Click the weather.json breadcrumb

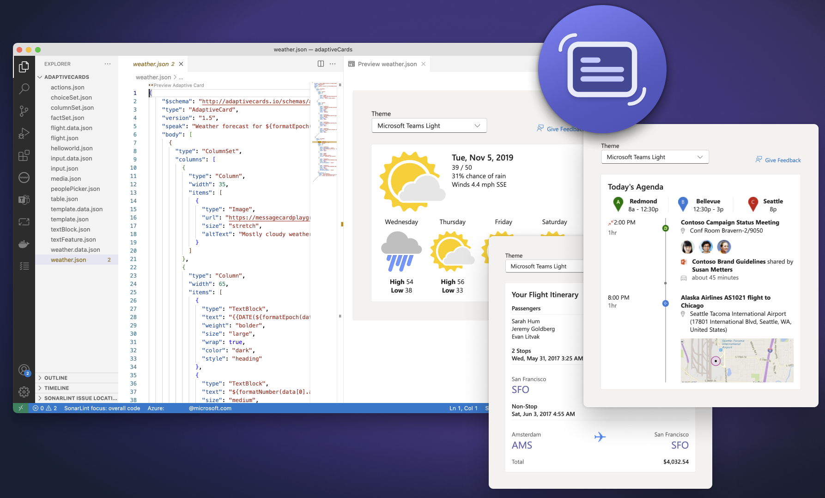(x=153, y=77)
